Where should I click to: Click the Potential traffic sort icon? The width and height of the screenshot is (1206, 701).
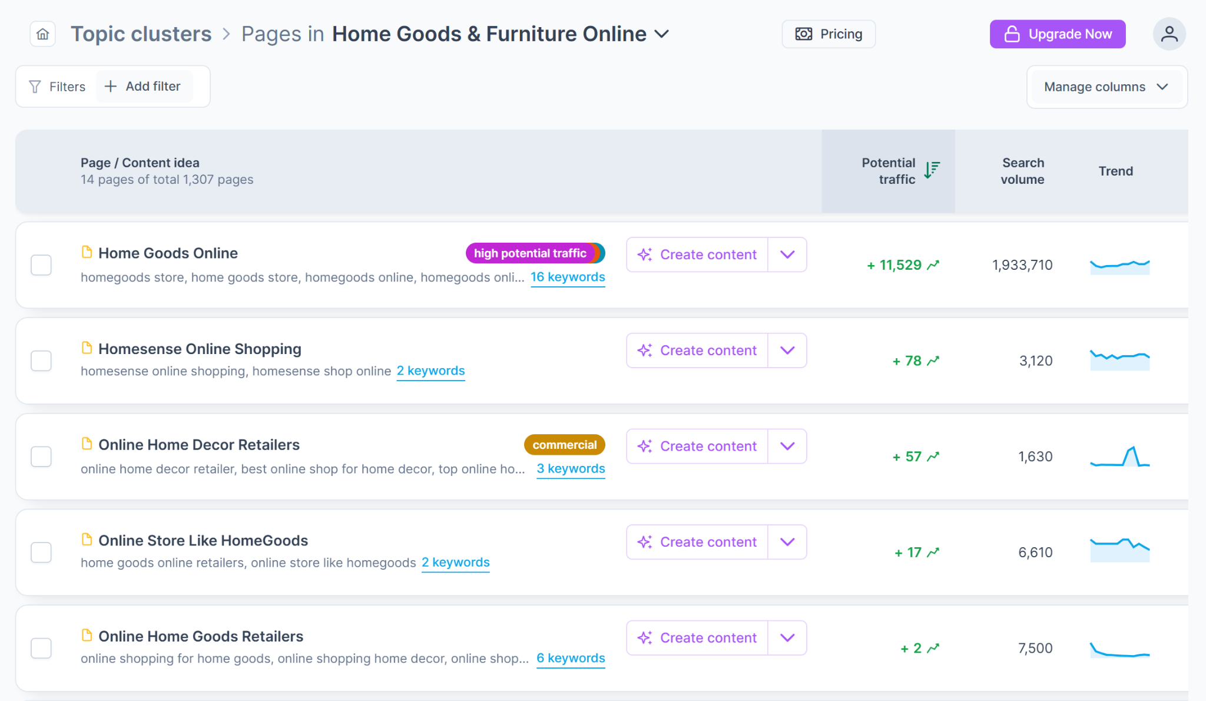[932, 170]
